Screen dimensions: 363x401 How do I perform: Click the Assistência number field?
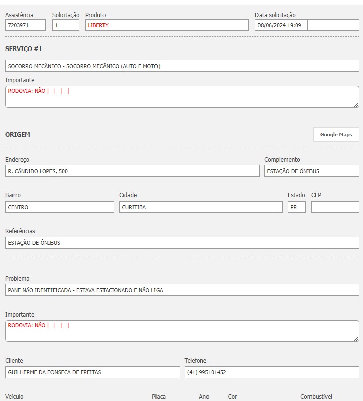coord(25,25)
